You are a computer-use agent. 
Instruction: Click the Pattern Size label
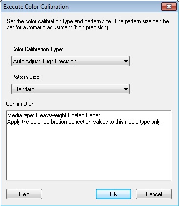coord(26,77)
